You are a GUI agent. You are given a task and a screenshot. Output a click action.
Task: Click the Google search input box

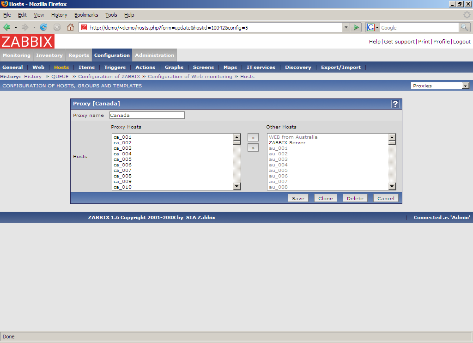click(x=419, y=27)
